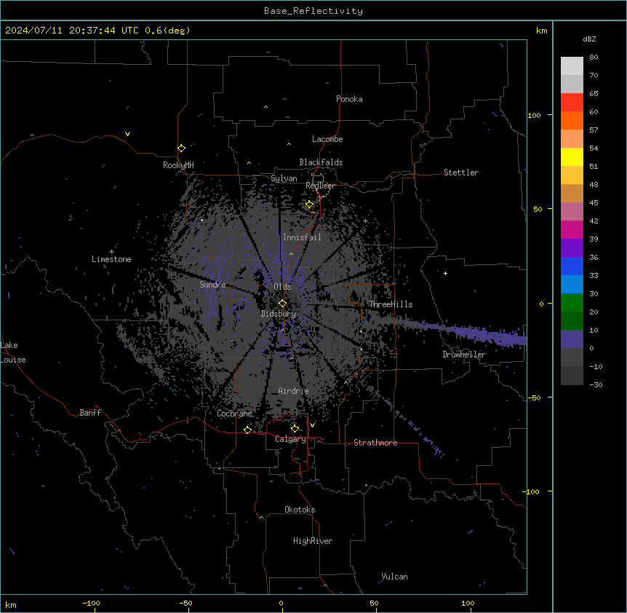Screen dimensions: 627x613
Task: Click the Innisfail city label
Action: tap(302, 237)
